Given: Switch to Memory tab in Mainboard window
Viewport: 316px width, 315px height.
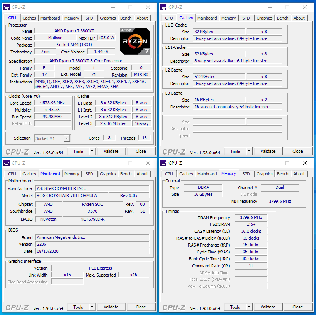Looking at the screenshot, I should tap(72, 174).
